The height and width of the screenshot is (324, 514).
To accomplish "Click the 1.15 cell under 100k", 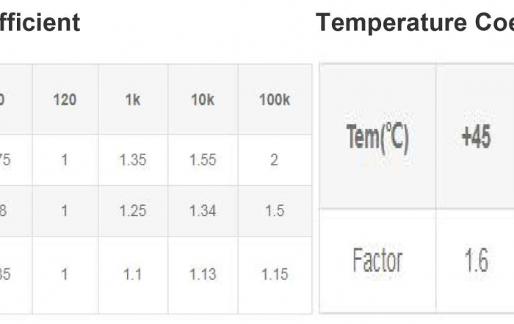I will point(274,274).
